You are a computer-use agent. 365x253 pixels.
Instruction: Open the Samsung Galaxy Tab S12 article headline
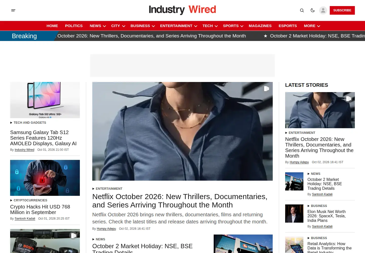[x=43, y=138]
